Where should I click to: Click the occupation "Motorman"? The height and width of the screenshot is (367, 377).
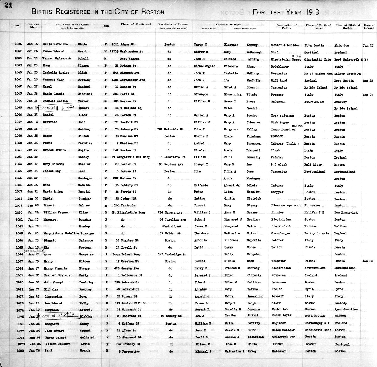click(x=279, y=275)
